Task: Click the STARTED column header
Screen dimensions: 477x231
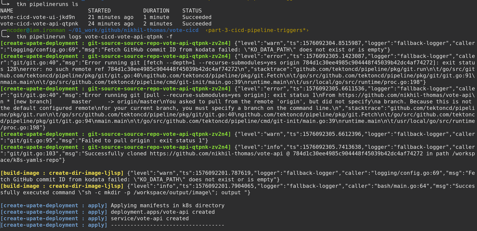Action: point(99,11)
